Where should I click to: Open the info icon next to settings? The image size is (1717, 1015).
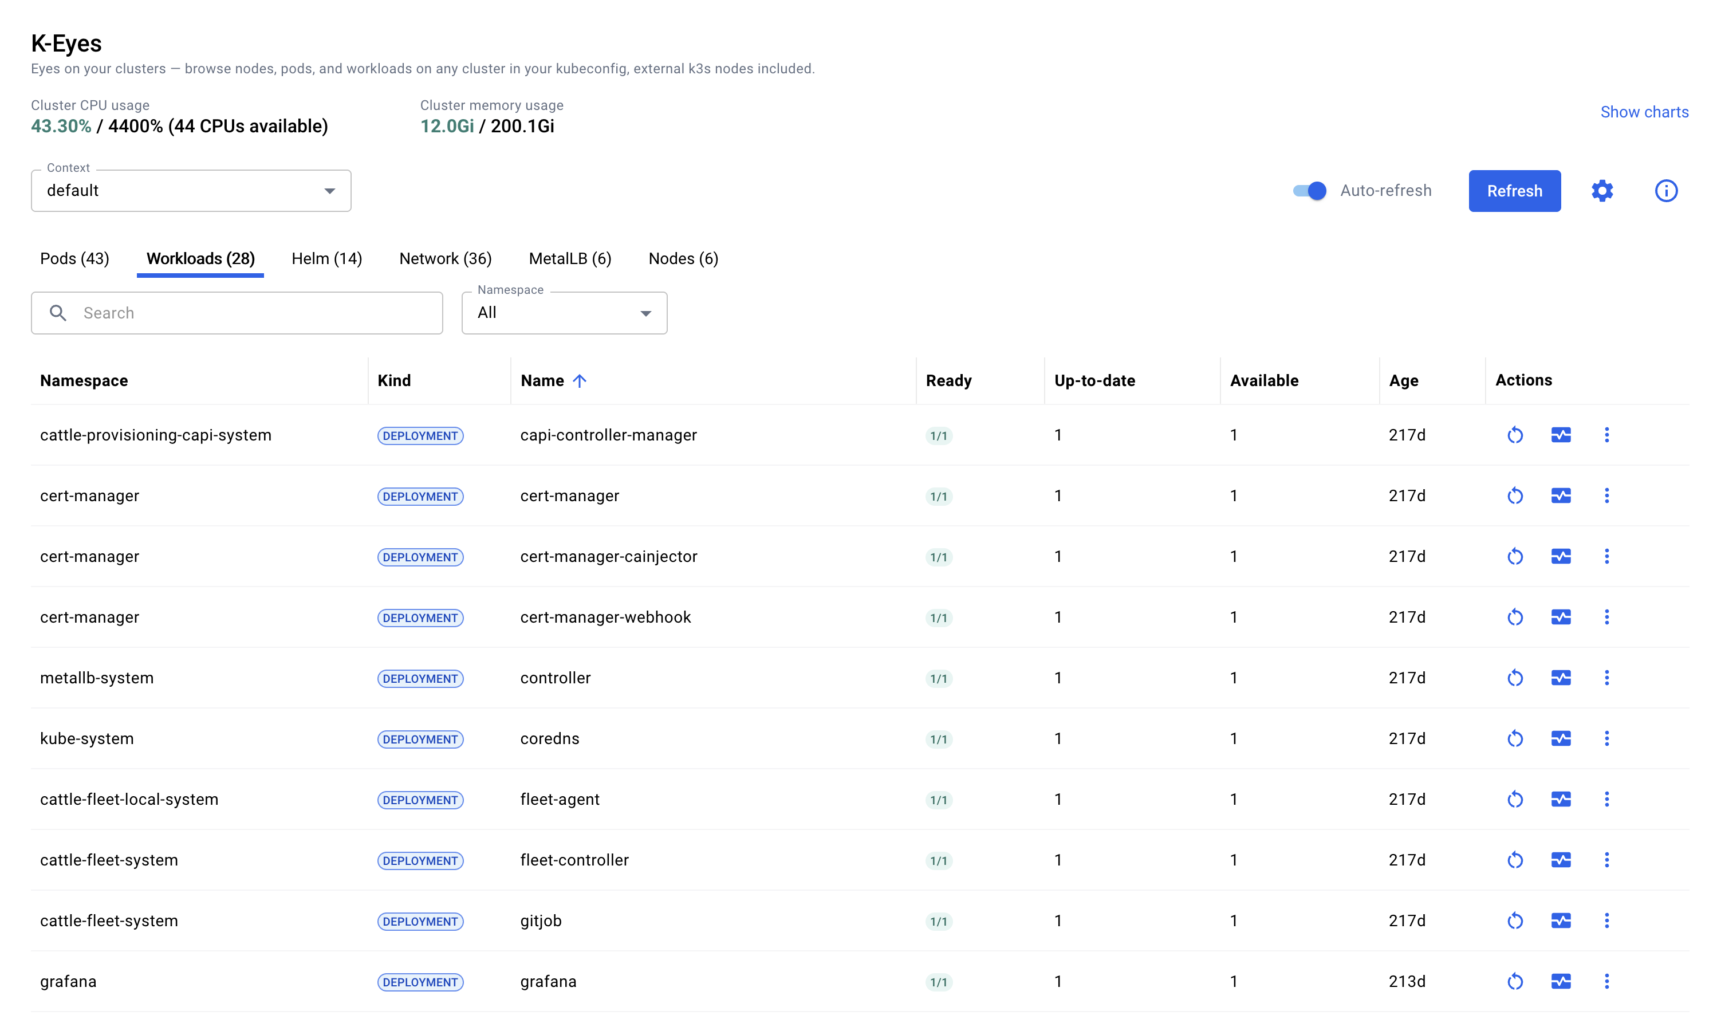[1665, 191]
